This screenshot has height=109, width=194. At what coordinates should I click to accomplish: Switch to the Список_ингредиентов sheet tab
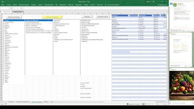pyautogui.click(x=23, y=102)
